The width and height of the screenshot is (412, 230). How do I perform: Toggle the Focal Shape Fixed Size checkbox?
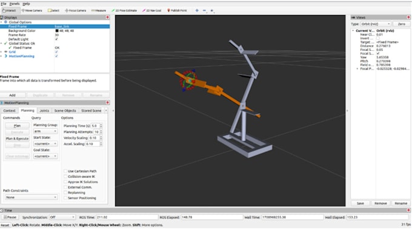click(378, 53)
